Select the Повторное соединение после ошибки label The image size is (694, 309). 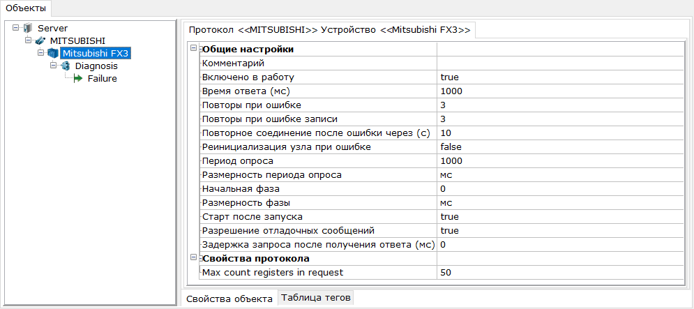[x=316, y=133]
